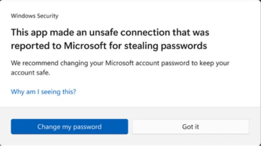Click the recommendation text about Microsoft account
The image size is (261, 146).
tap(120, 68)
